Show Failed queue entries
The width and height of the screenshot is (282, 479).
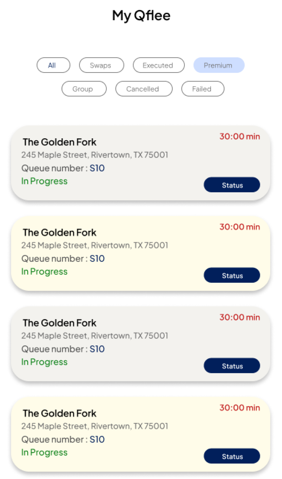(x=203, y=89)
